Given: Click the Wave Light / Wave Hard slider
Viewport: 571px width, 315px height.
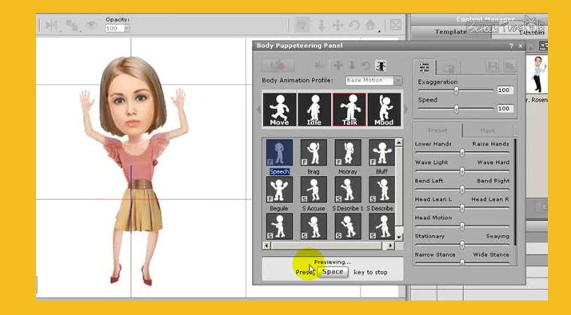Looking at the screenshot, I should pyautogui.click(x=461, y=171).
